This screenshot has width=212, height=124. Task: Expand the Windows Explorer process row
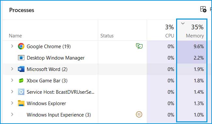tap(12, 103)
